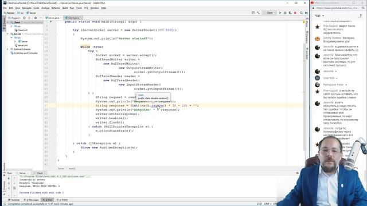The width and height of the screenshot is (367, 206).
Task: Switch to the Server tab in Run panel
Action: click(x=22, y=173)
